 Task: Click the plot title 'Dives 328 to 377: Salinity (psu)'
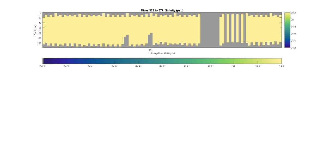point(162,10)
